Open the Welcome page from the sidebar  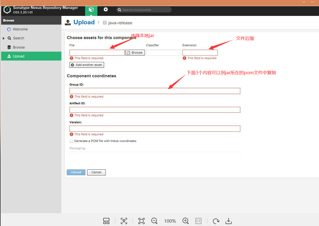click(x=20, y=29)
